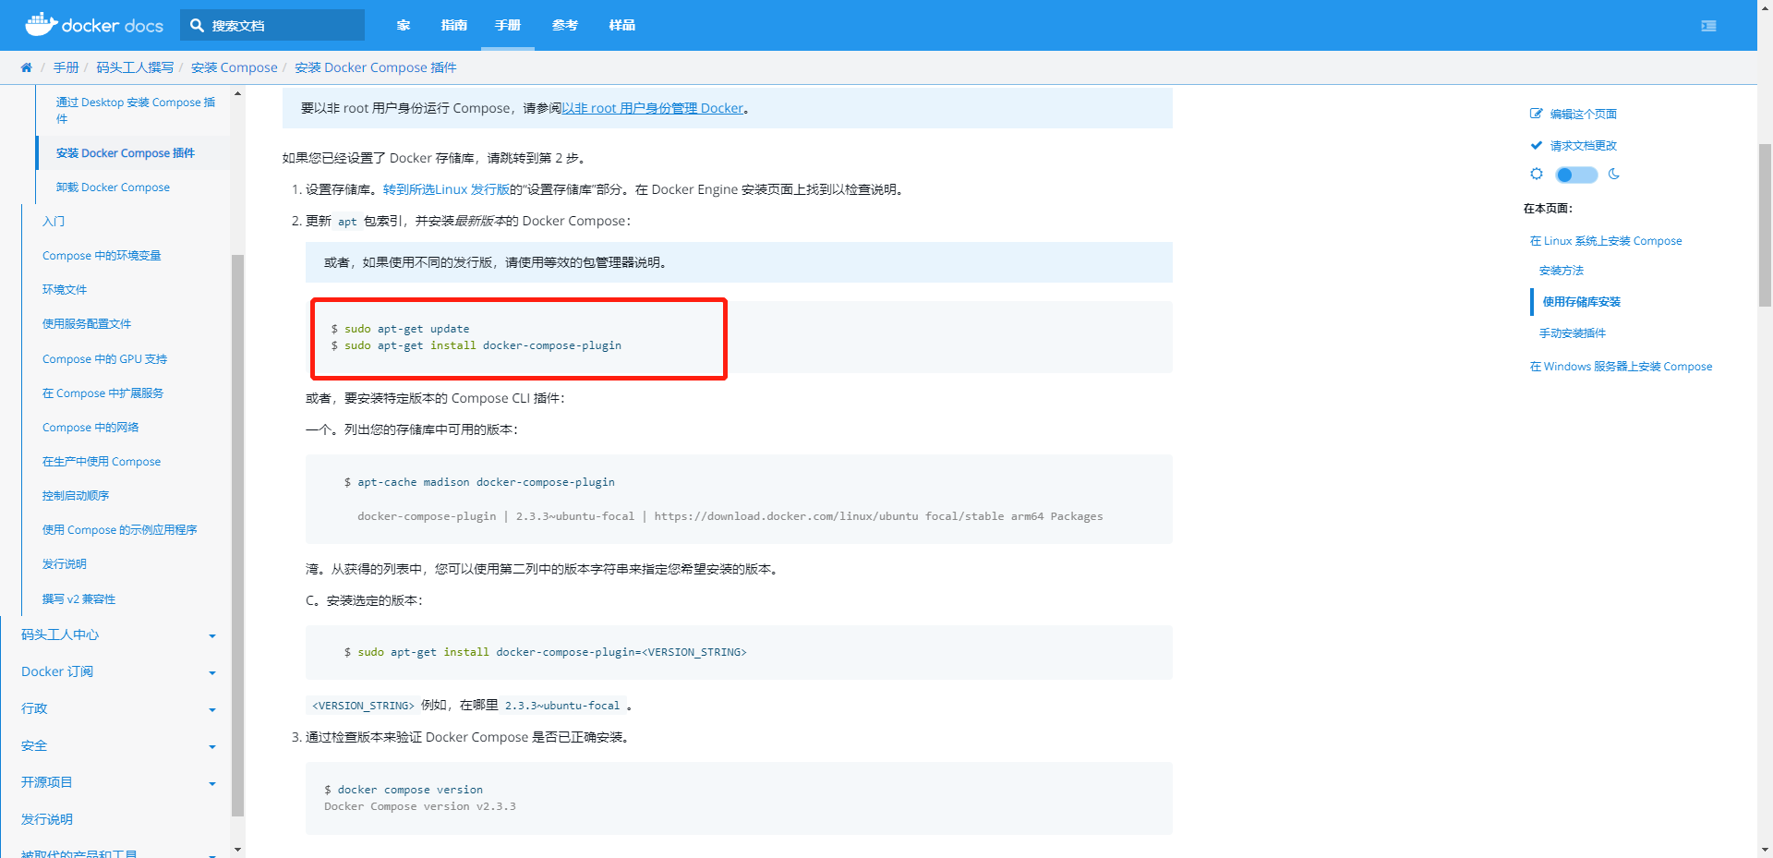Jump to 手动安装插件 in page contents

coord(1572,333)
